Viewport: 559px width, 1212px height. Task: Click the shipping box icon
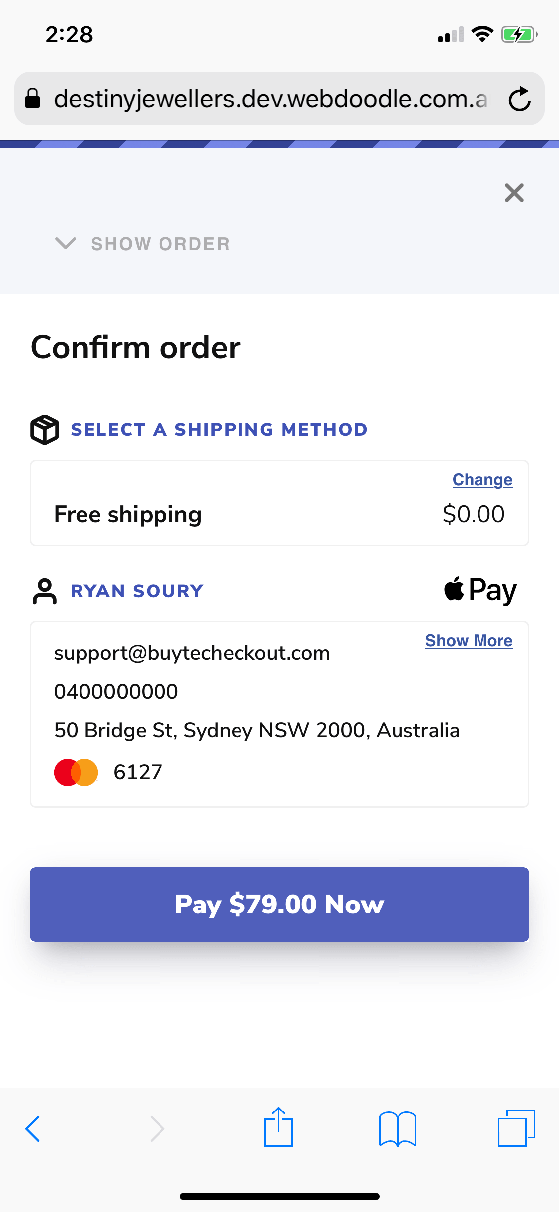45,429
